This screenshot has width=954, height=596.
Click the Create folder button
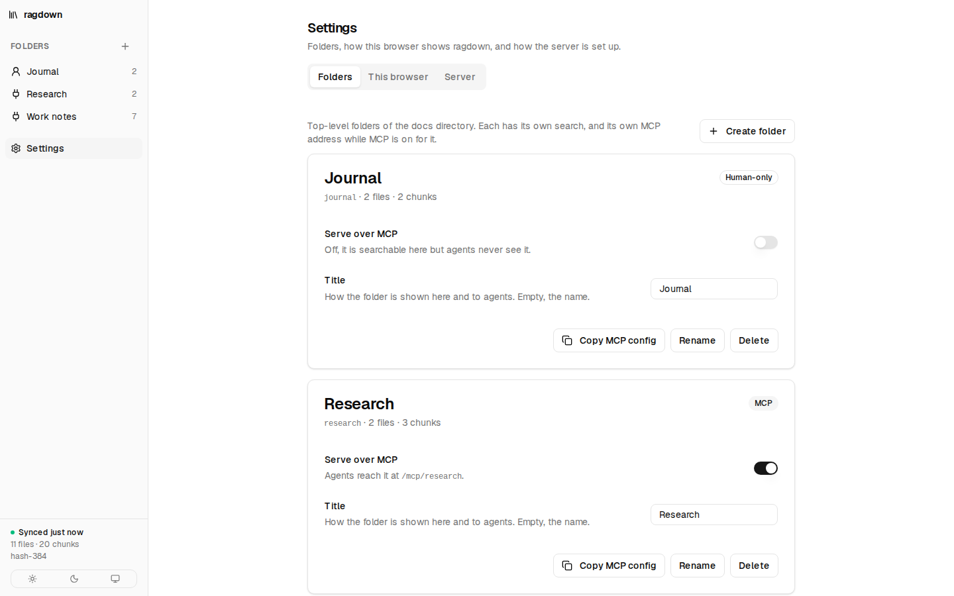[x=747, y=131]
